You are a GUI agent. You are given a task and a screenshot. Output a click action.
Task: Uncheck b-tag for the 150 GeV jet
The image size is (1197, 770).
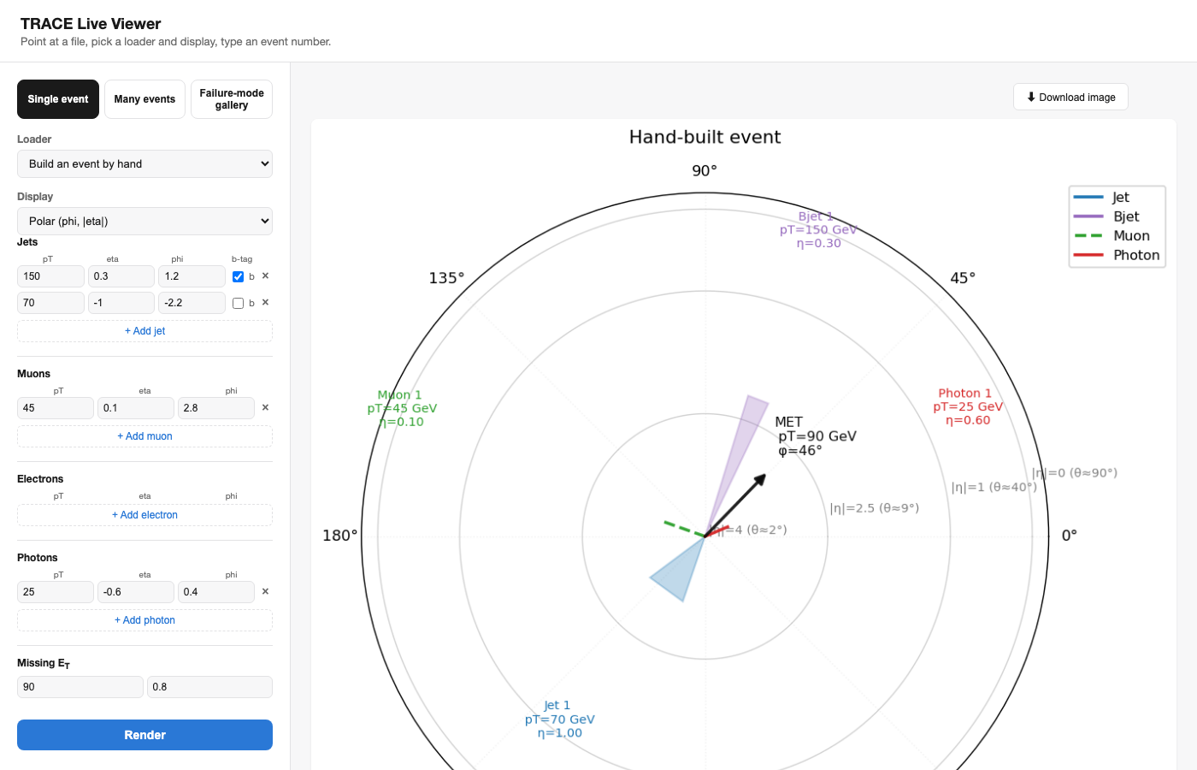click(238, 276)
